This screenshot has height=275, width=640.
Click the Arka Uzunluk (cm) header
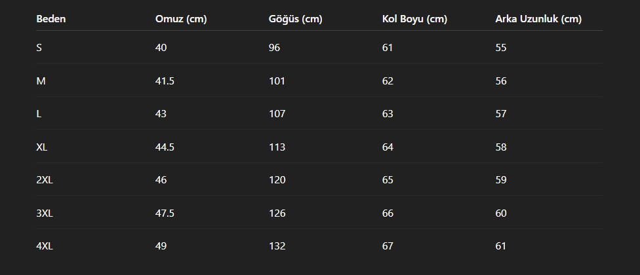click(x=538, y=19)
